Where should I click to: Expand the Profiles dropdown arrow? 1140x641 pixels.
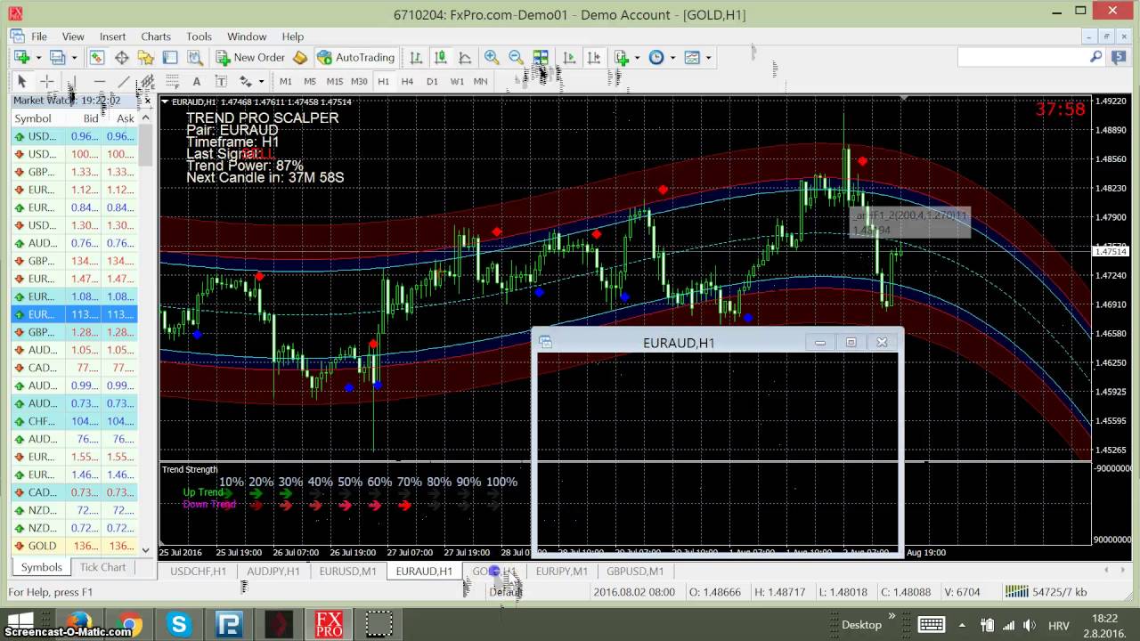(x=74, y=57)
